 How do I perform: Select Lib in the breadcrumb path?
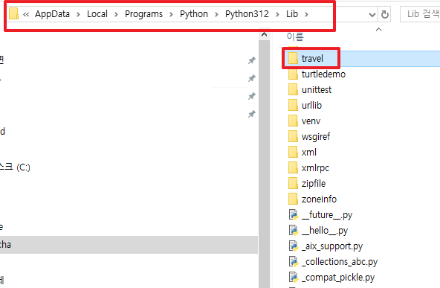click(292, 14)
